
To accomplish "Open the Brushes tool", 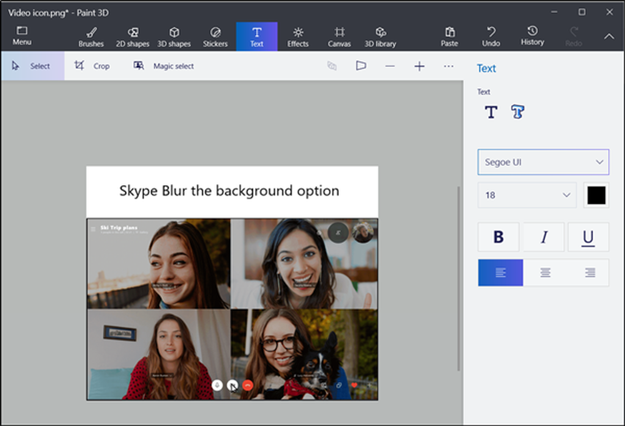I will 91,36.
